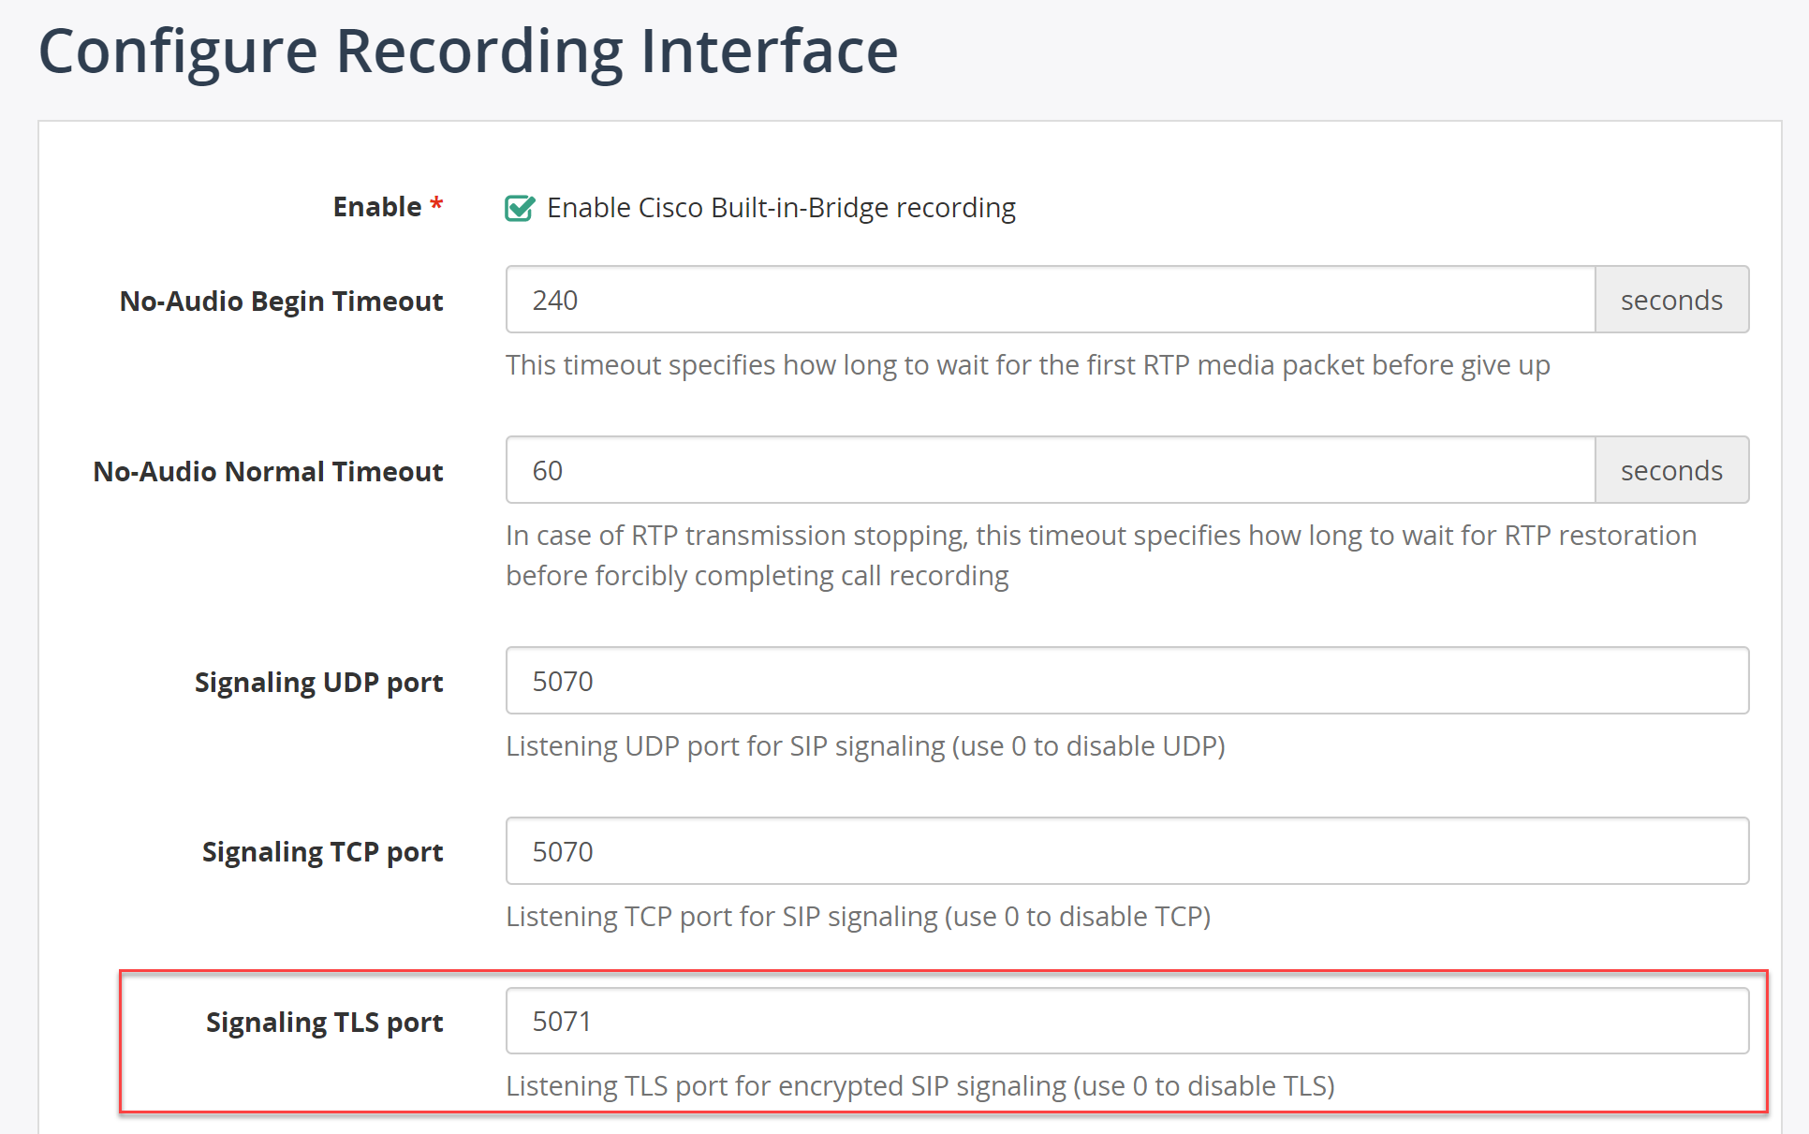Click the No-Audio Begin Timeout field

pyautogui.click(x=1051, y=300)
